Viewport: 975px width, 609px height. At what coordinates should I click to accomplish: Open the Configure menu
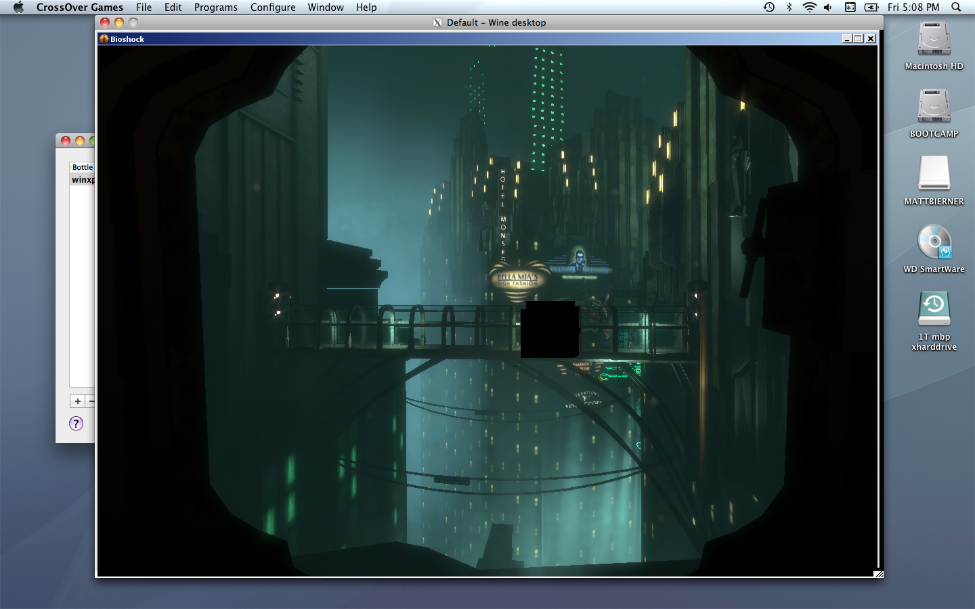point(273,7)
